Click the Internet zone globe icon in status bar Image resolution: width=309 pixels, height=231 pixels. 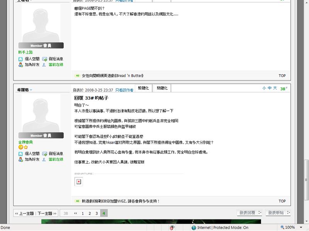coord(194,228)
